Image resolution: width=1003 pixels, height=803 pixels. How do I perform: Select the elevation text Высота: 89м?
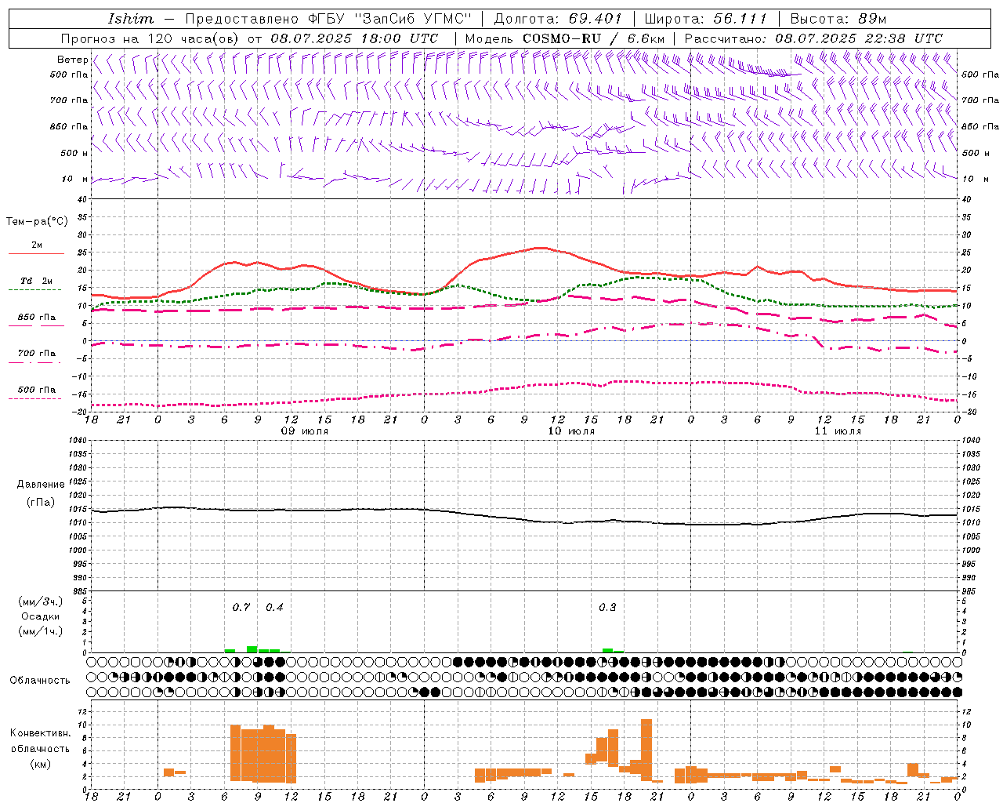click(x=838, y=19)
